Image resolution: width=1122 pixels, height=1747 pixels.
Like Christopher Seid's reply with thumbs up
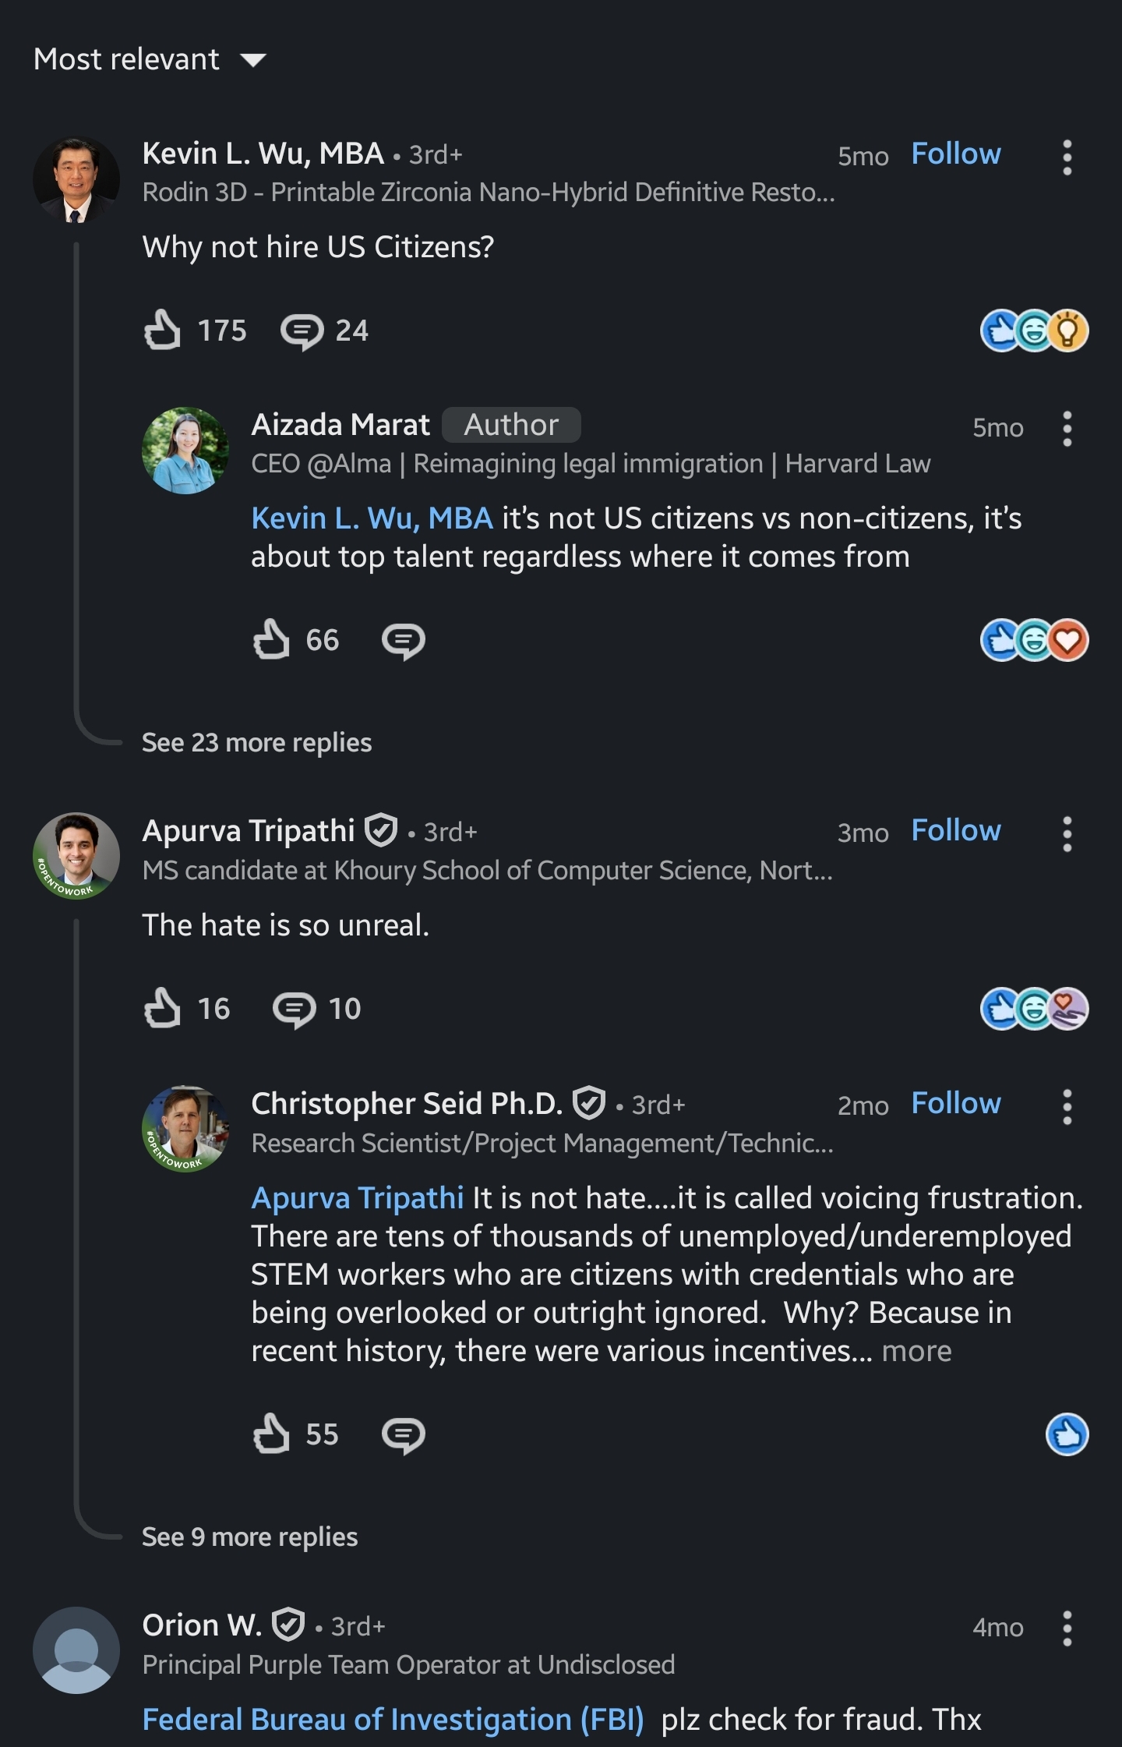tap(271, 1434)
